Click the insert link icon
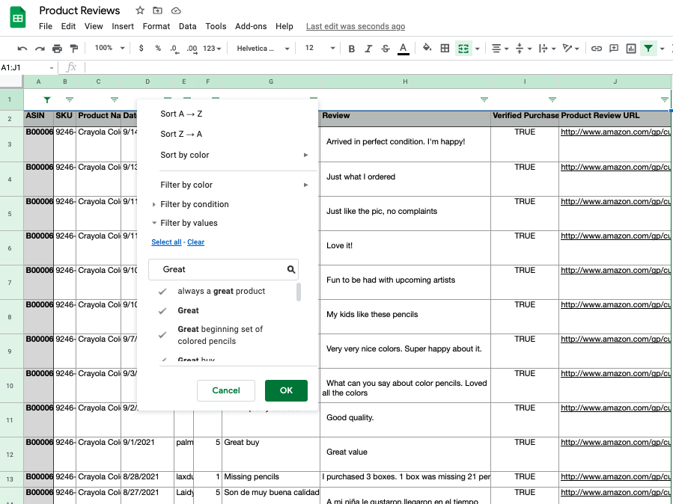 [597, 49]
